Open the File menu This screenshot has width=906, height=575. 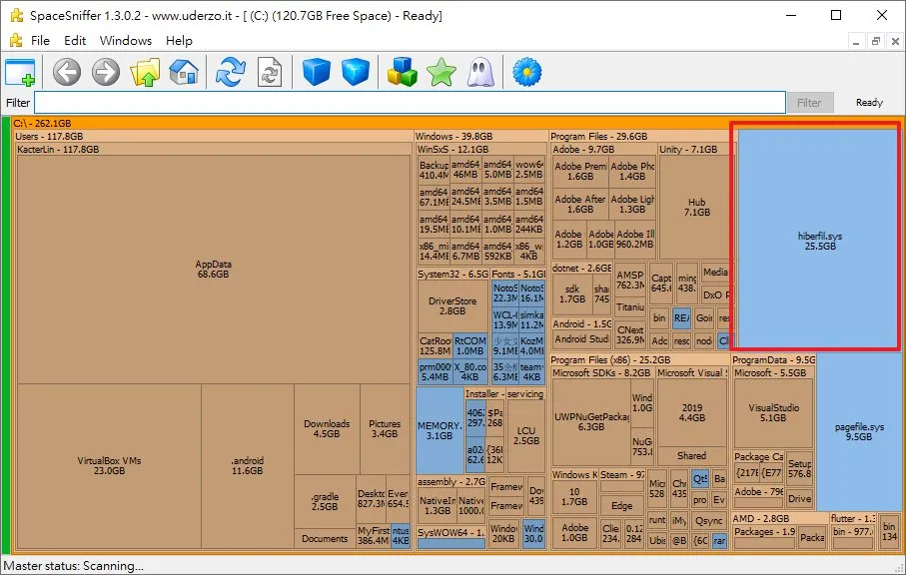(x=40, y=40)
